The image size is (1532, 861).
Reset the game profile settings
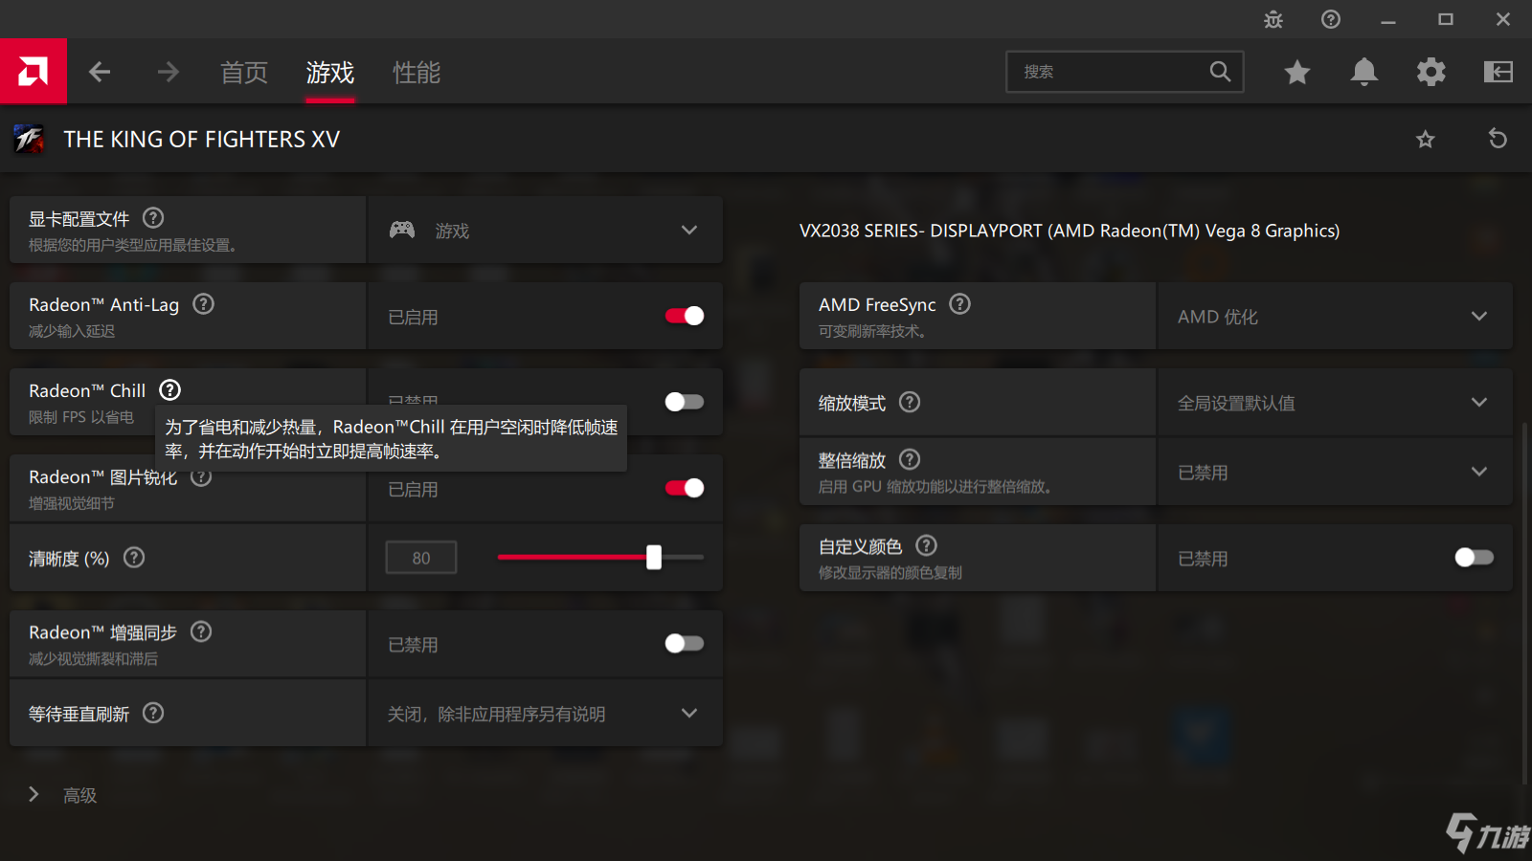1498,139
